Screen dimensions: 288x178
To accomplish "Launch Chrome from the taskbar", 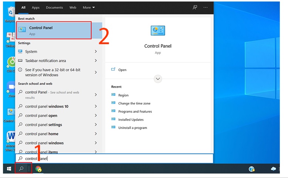I will pyautogui.click(x=38, y=169).
